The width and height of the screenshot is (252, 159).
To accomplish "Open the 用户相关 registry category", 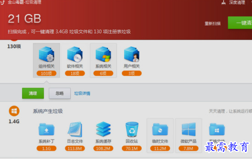I will (x=132, y=54).
